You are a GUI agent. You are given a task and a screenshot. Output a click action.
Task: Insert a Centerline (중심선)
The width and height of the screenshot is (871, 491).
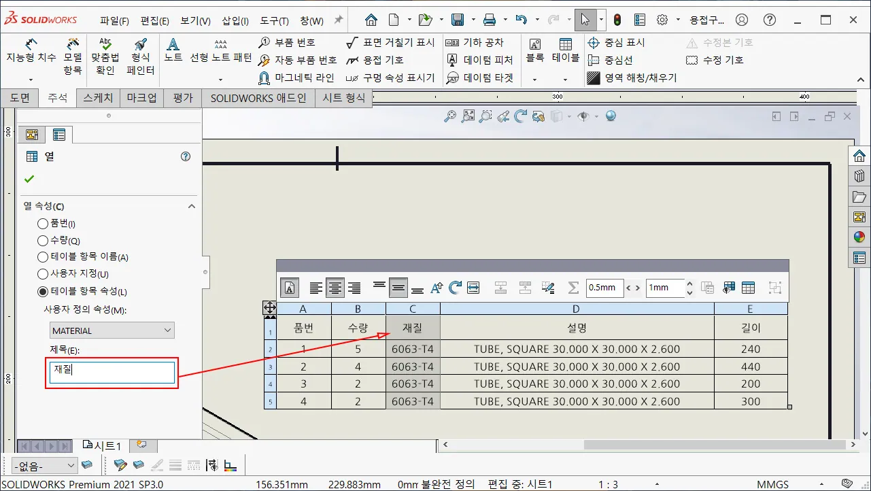tap(610, 60)
